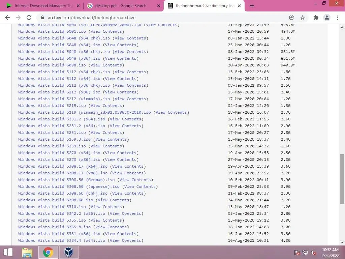The image size is (345, 259).
Task: Open the taskbar clock showing 10:52 AM
Action: 330,252
